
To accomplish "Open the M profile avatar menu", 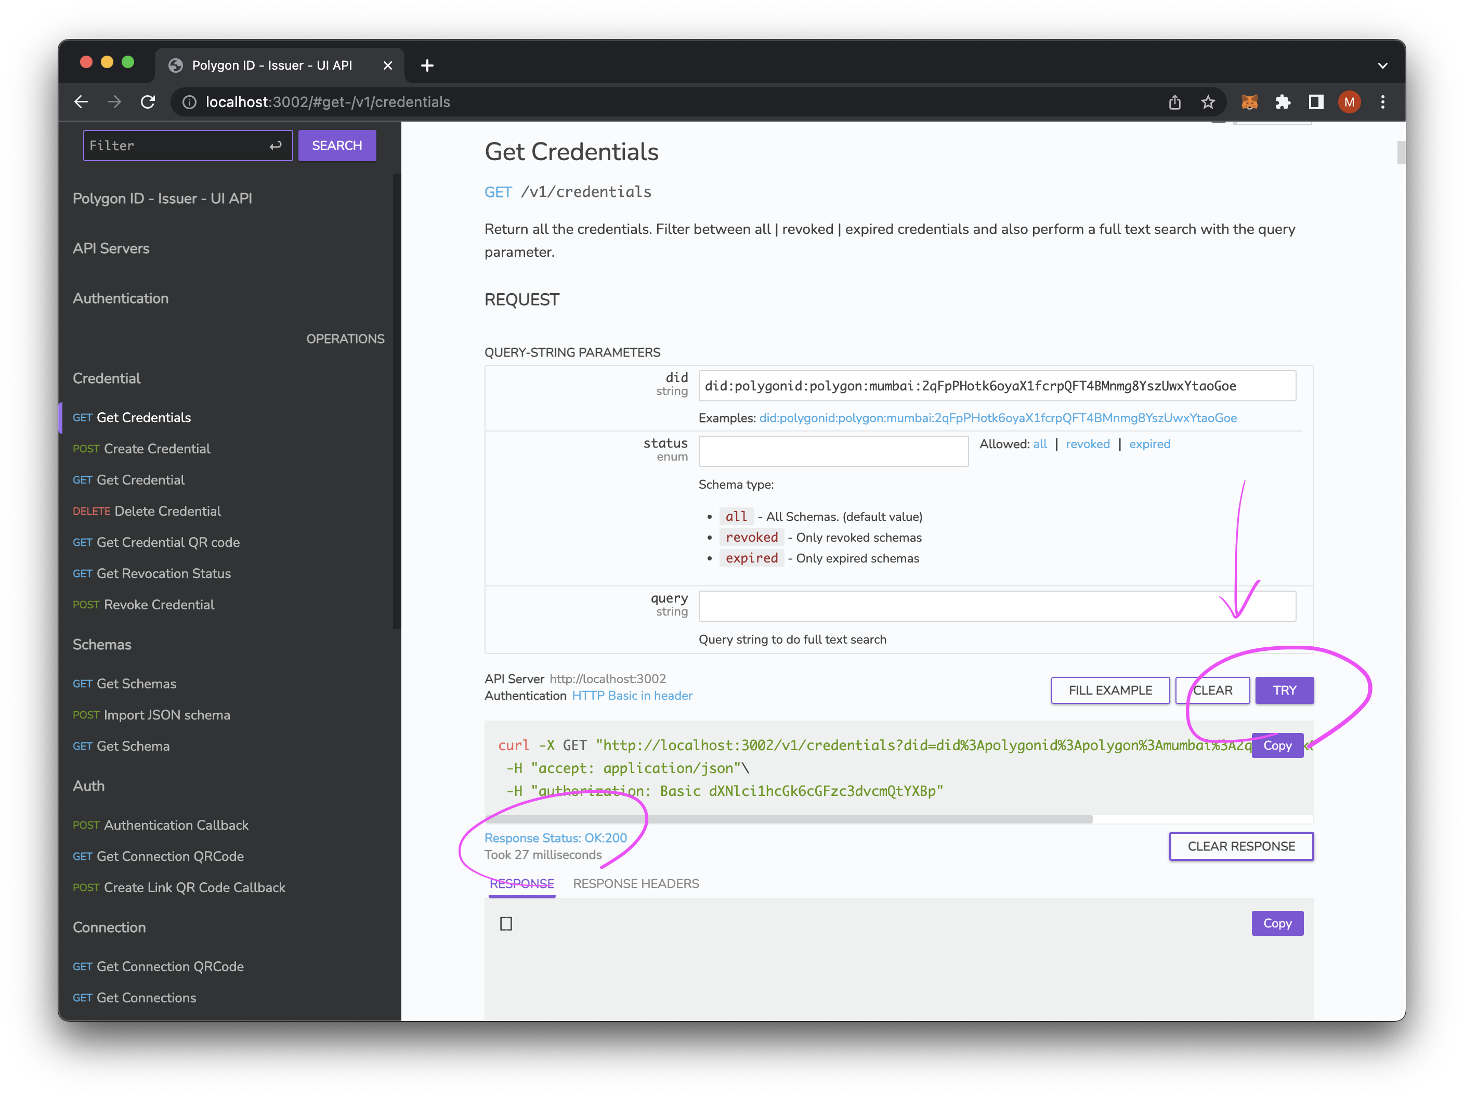I will tap(1349, 102).
